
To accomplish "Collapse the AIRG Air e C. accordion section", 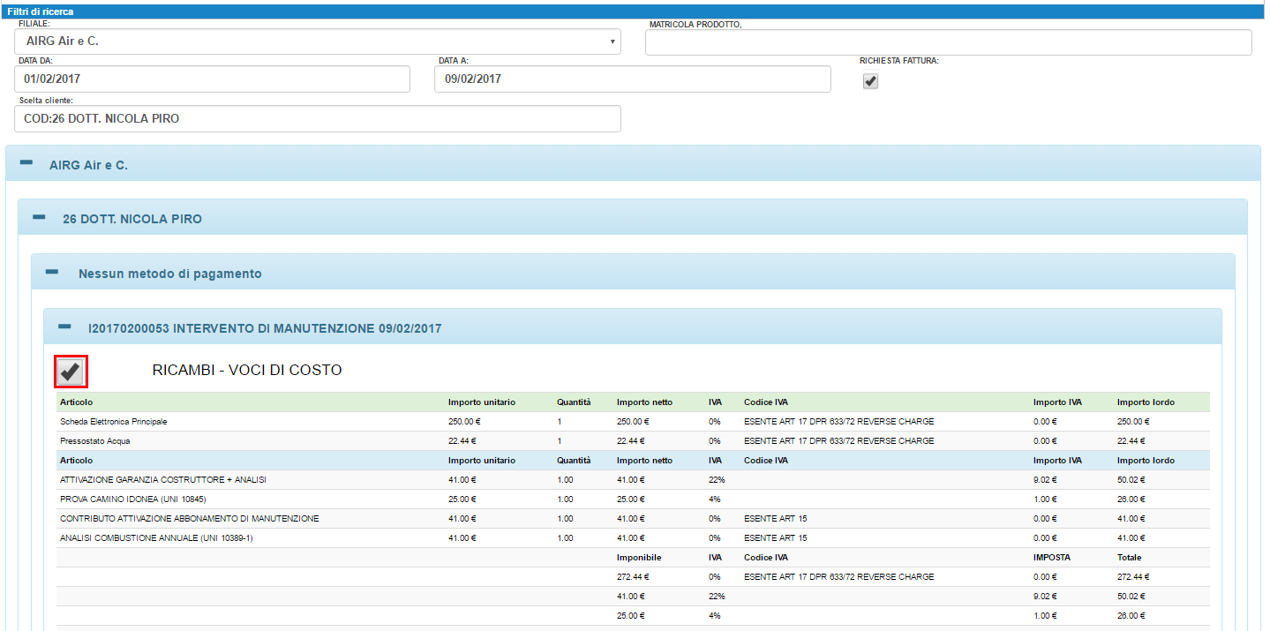I will click(x=26, y=163).
